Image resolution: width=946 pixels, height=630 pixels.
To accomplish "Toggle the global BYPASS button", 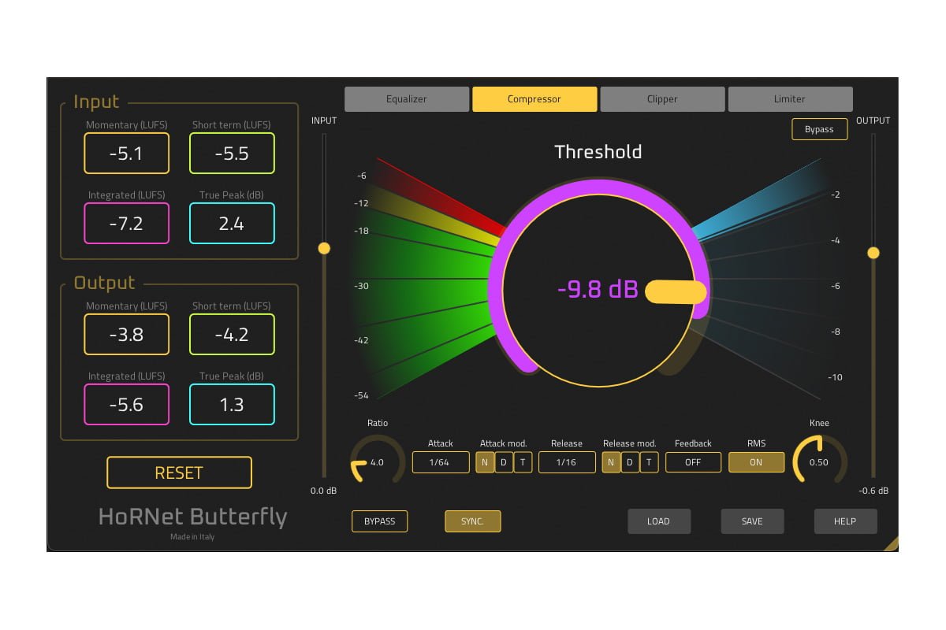I will [x=379, y=521].
